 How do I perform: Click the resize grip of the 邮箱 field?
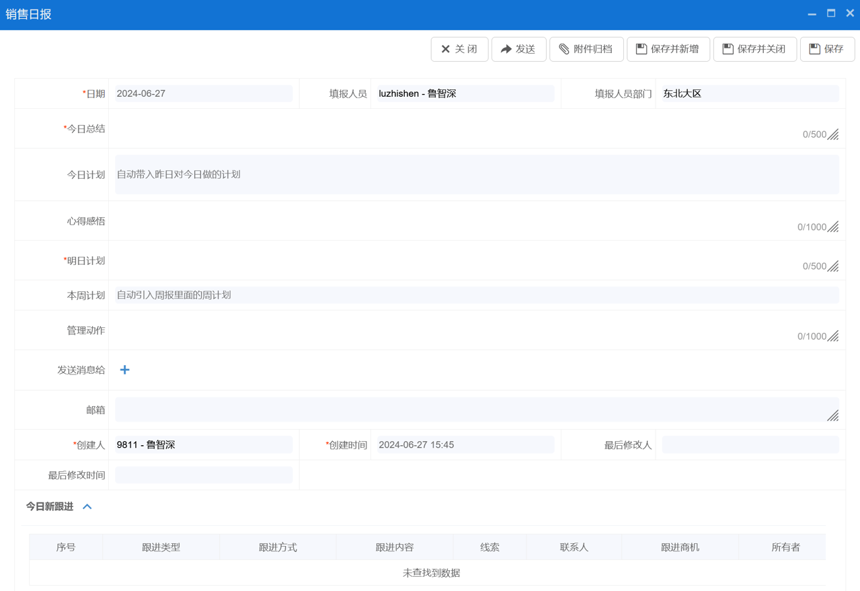(x=834, y=416)
